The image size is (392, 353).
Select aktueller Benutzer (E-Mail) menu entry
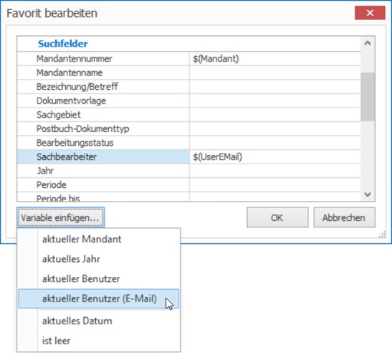tap(99, 298)
